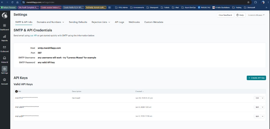
Task: Open dropdown arrow for md-2YLI key
Action: tap(263, 98)
